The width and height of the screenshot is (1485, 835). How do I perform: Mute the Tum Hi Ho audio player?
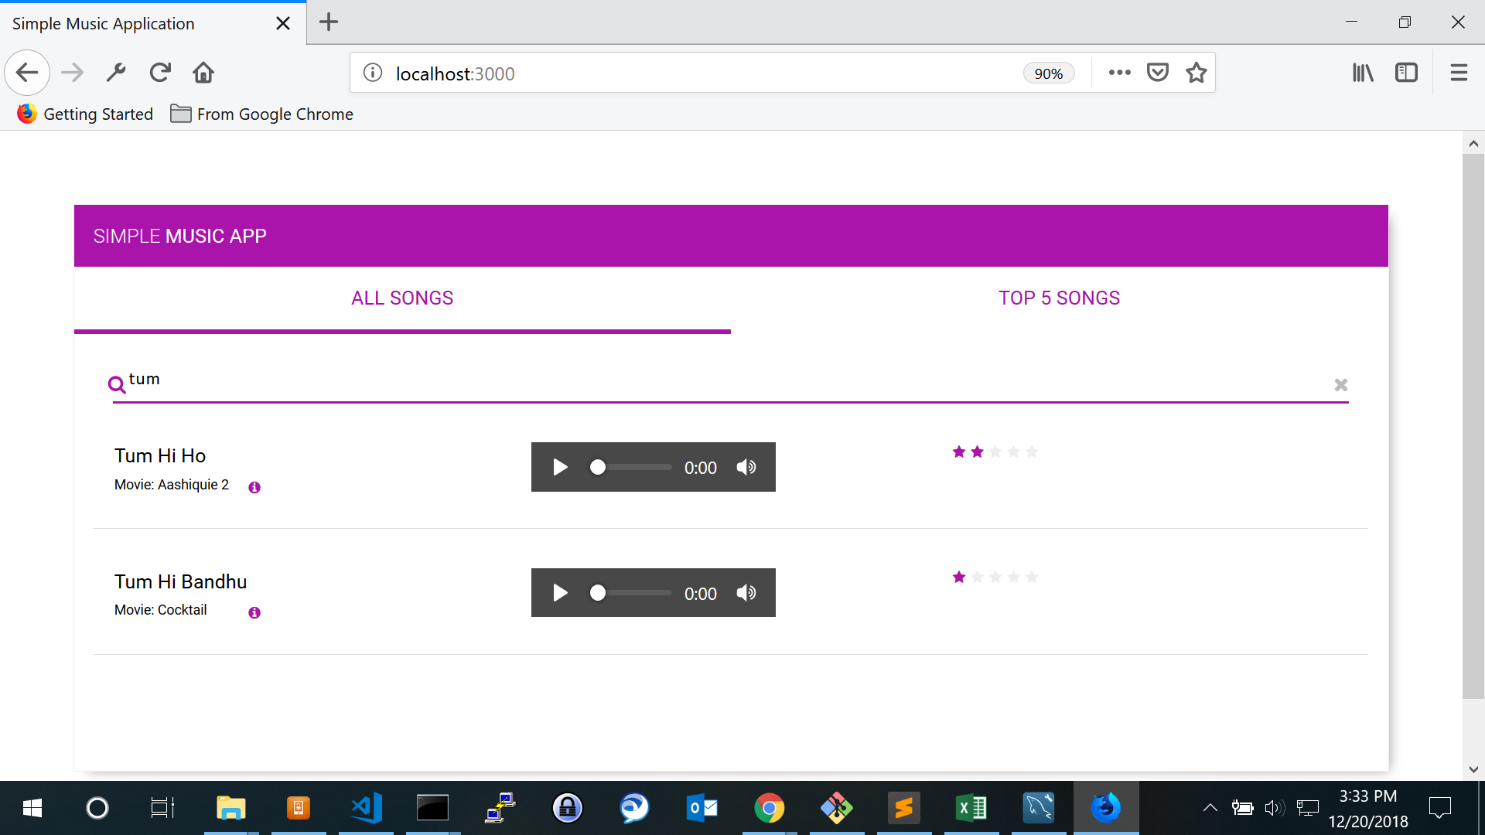pos(746,467)
